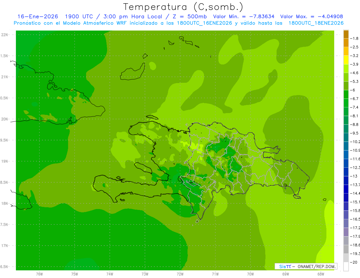Click the '-7.4' colorbar value

354,107
